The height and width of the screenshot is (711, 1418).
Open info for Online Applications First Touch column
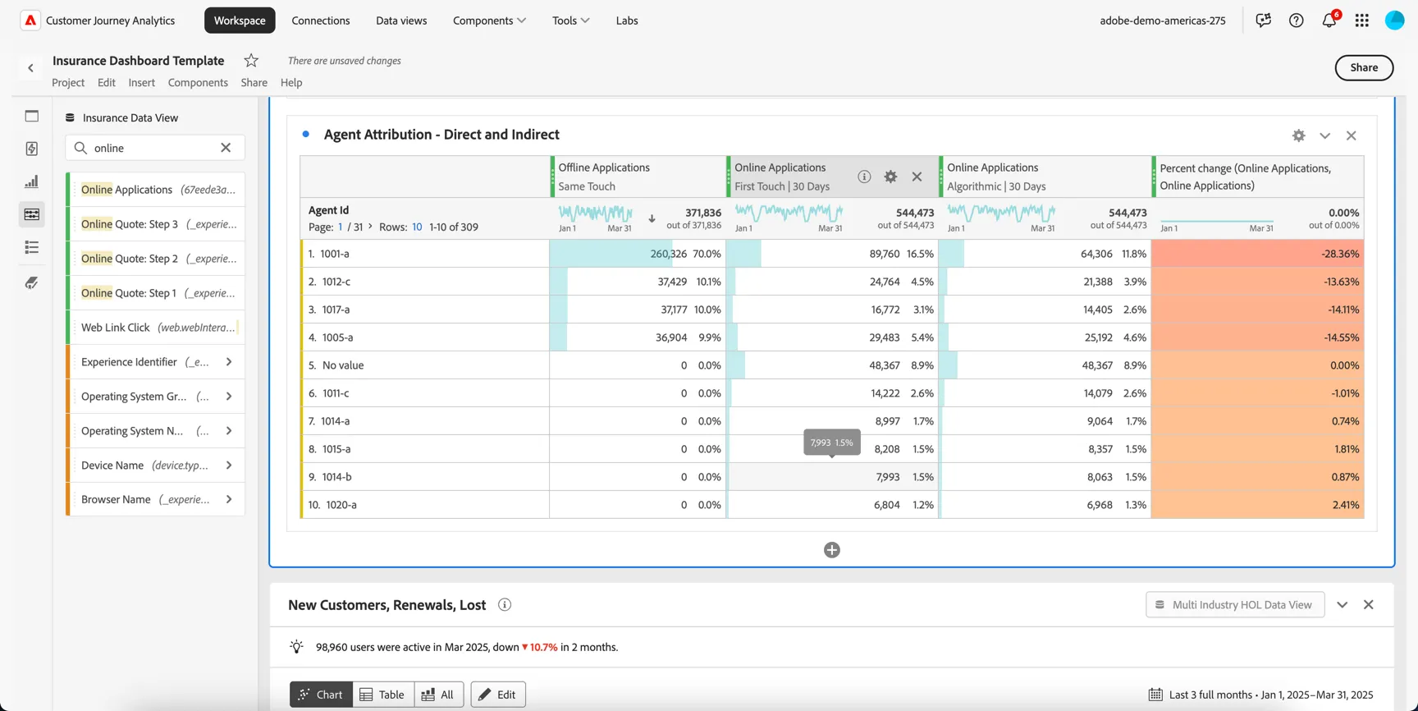pos(864,177)
